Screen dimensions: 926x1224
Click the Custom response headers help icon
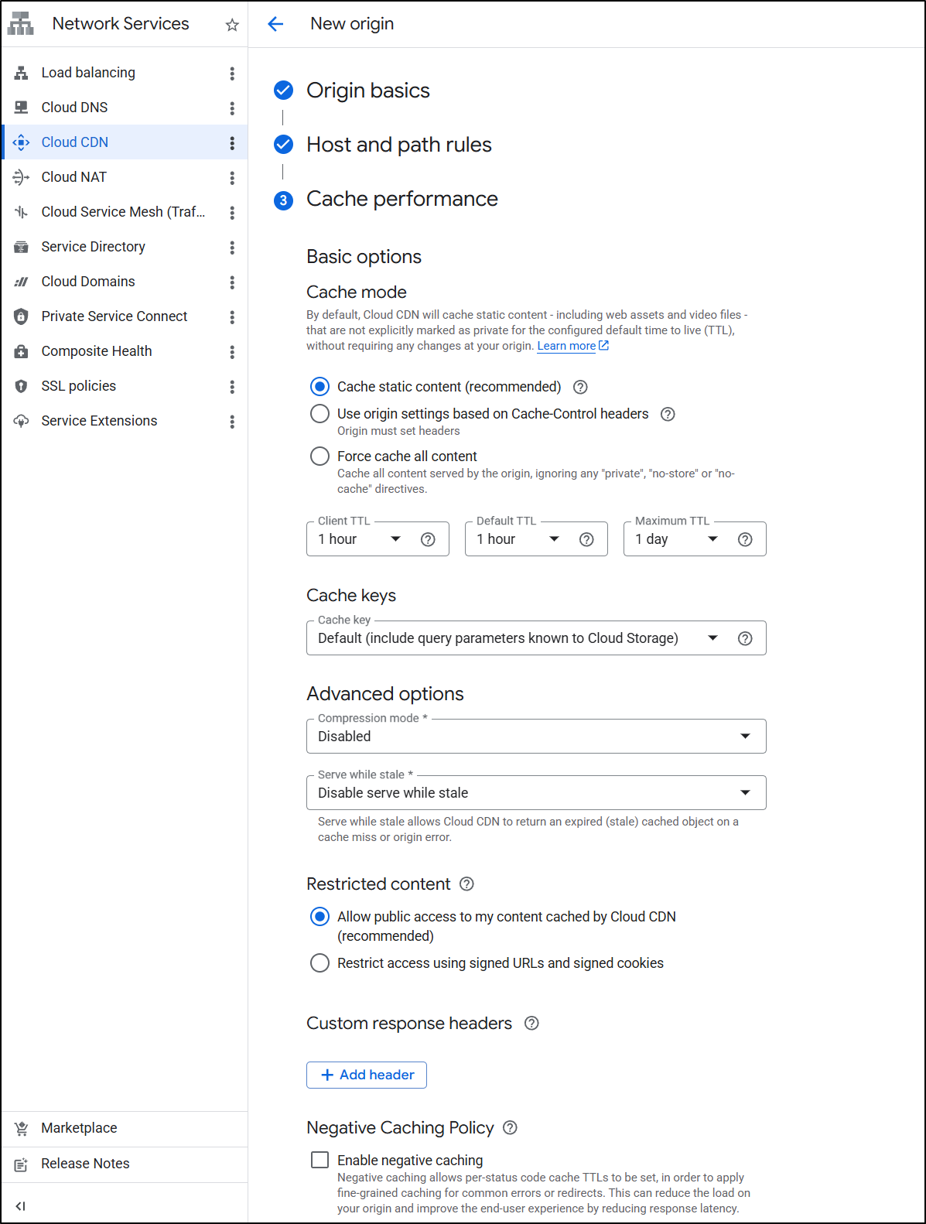531,1023
